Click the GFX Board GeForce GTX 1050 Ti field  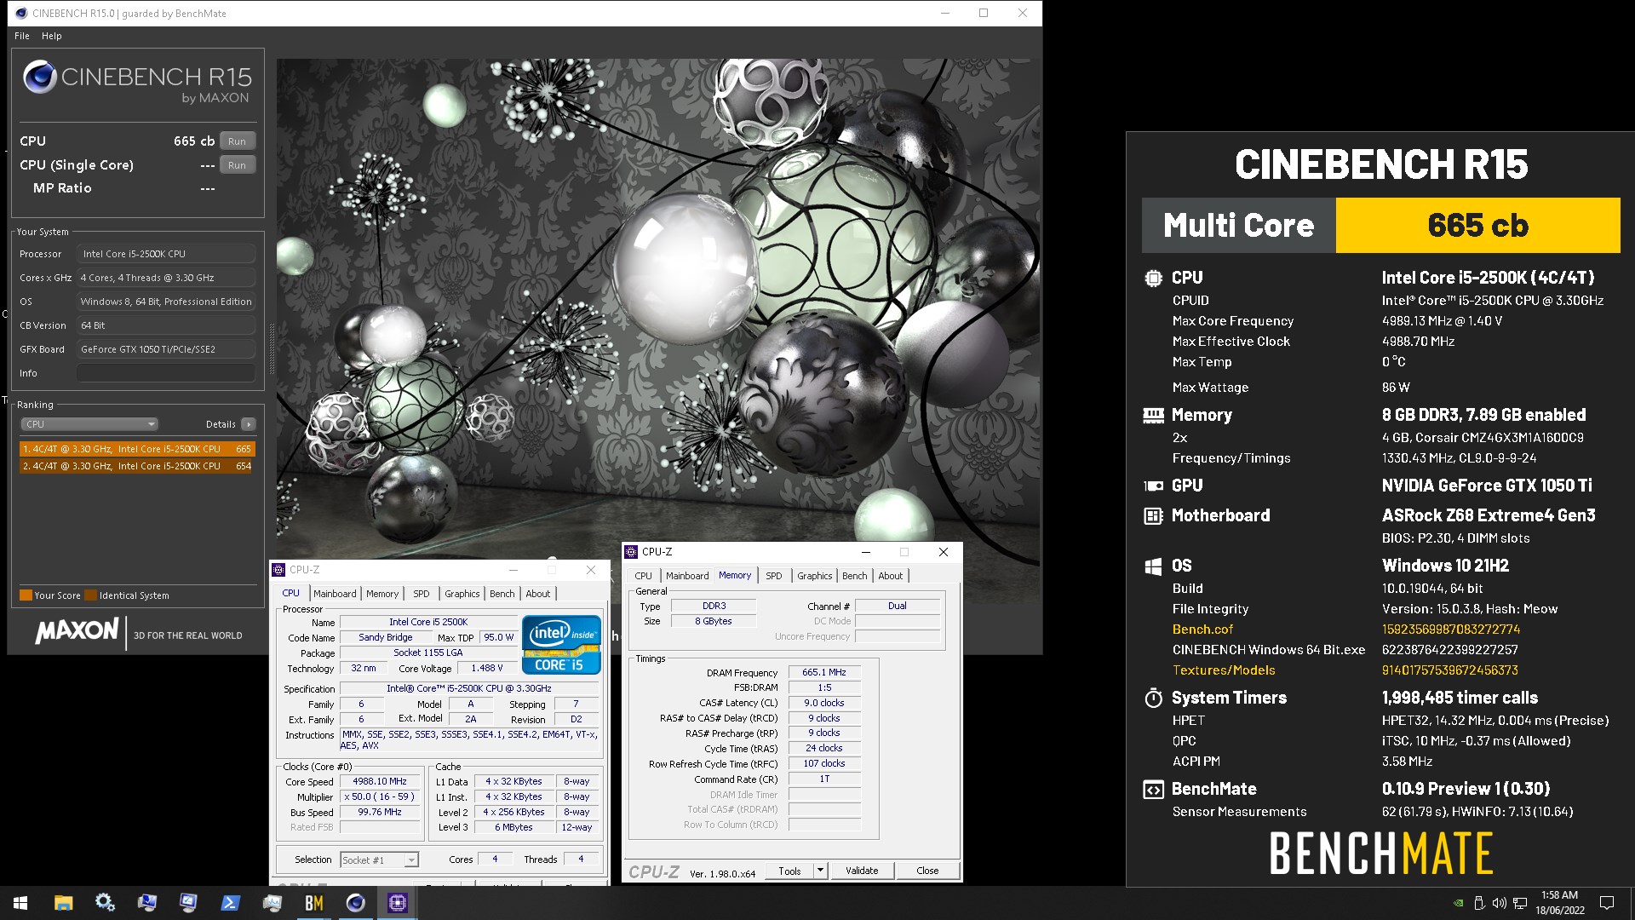[166, 349]
